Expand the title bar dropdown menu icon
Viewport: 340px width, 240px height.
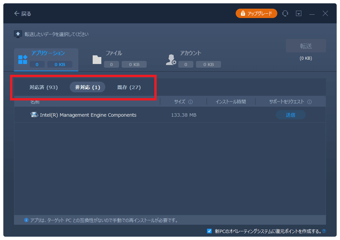pyautogui.click(x=299, y=14)
